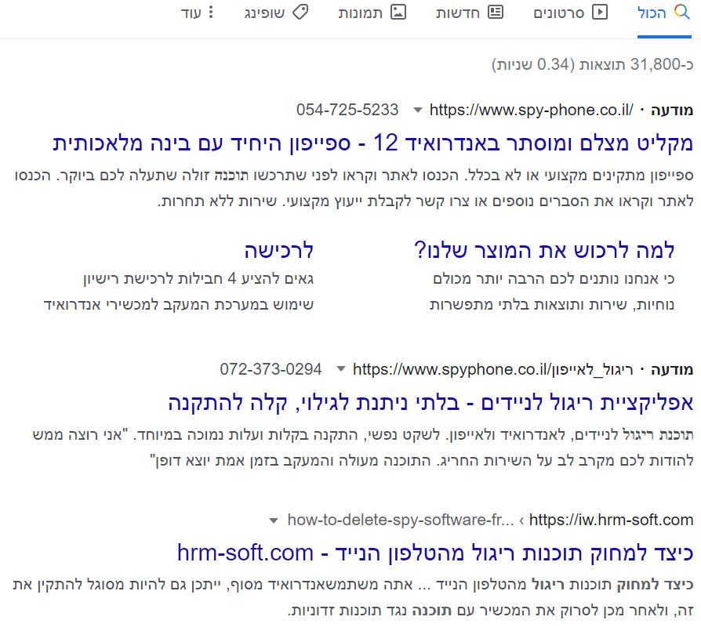Click text כי אנחנו נותנים לכם הרבה יותר מכולם
This screenshot has width=701, height=631.
click(x=554, y=279)
